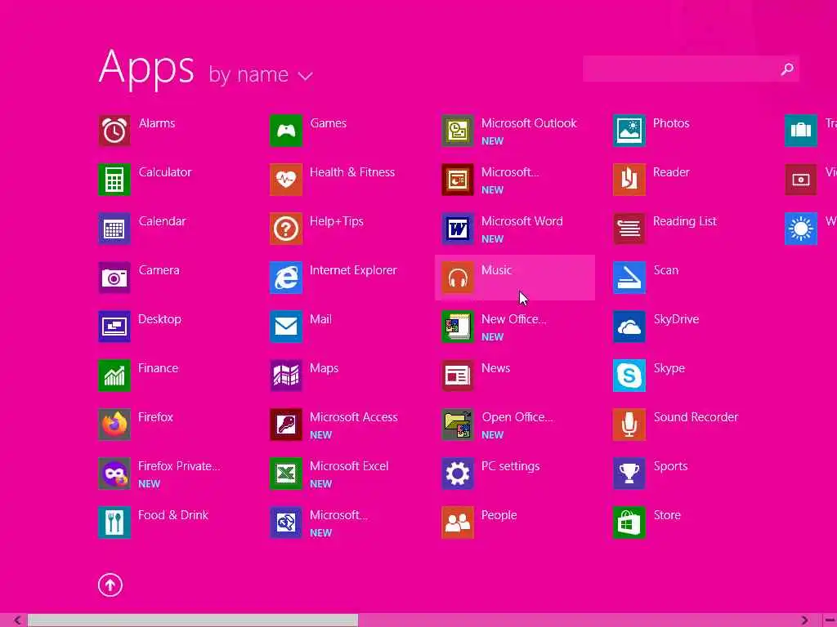Open the Weather sun icon

click(x=801, y=229)
